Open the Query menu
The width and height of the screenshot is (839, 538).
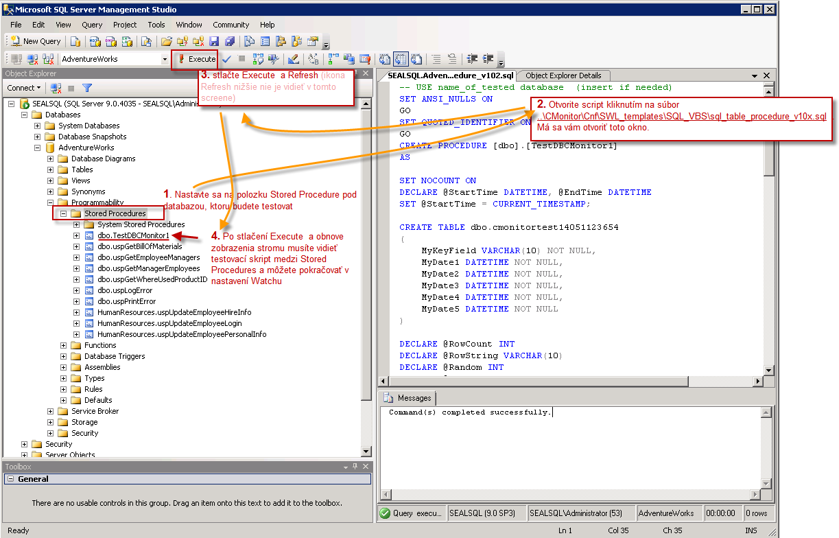92,25
